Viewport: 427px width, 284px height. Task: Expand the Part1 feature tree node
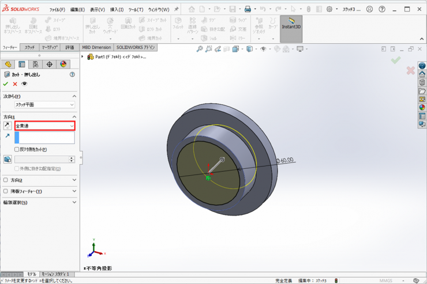coord(83,57)
